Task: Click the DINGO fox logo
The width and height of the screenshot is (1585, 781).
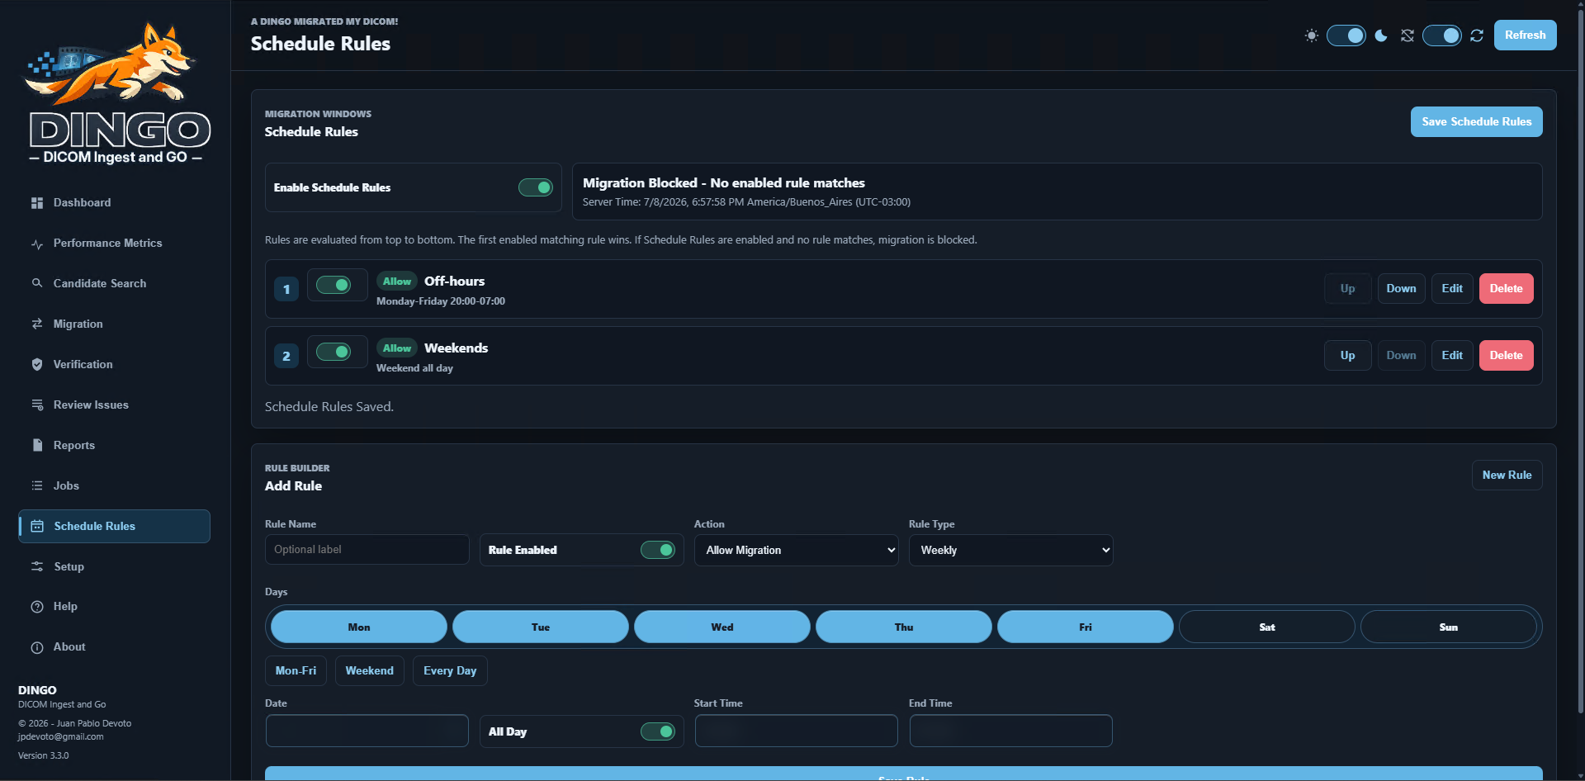Action: [116, 92]
